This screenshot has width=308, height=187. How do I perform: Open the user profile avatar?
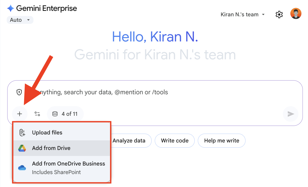(296, 13)
